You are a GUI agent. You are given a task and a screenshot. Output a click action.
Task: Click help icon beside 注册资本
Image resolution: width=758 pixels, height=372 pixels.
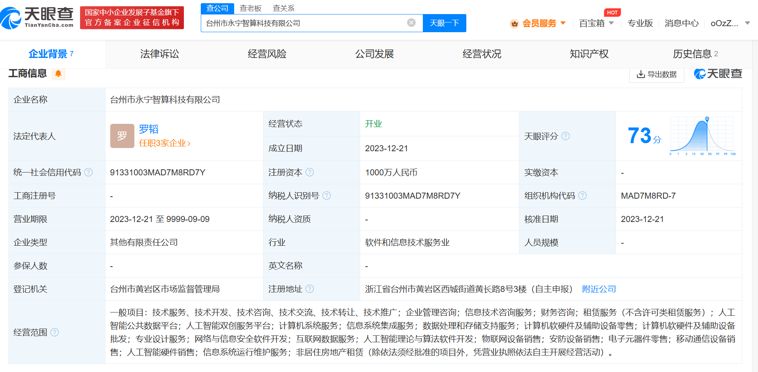tap(309, 172)
